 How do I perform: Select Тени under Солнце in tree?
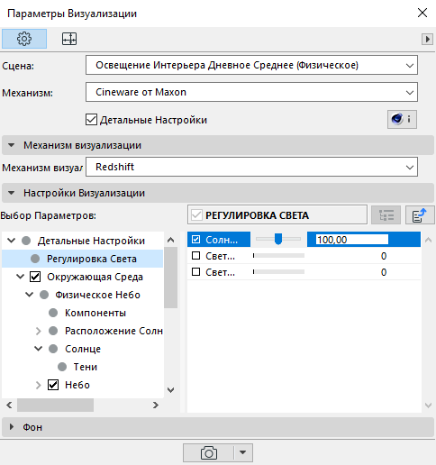pos(86,367)
